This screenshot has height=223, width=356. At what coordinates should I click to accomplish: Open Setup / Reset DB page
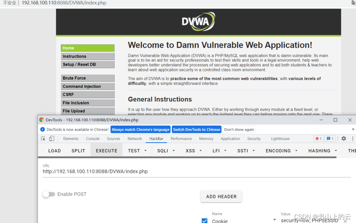[88, 64]
